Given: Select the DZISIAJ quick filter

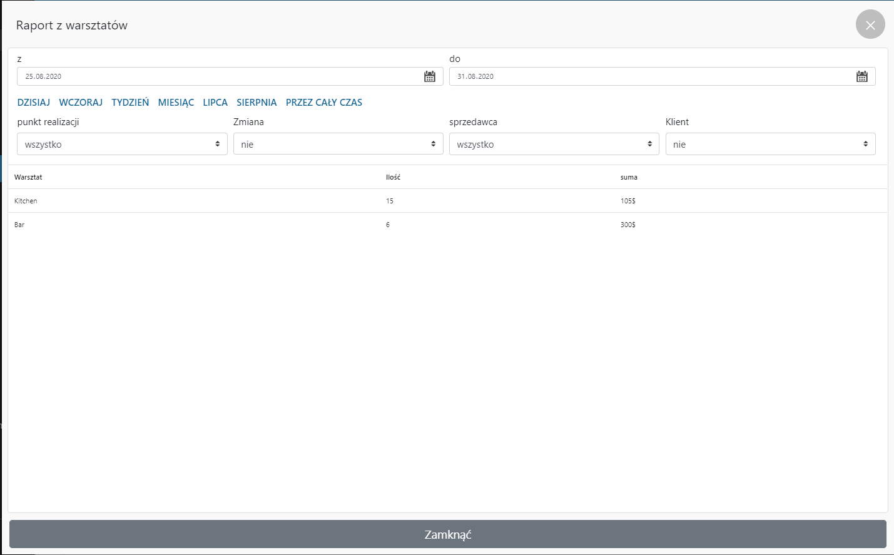Looking at the screenshot, I should [x=34, y=103].
